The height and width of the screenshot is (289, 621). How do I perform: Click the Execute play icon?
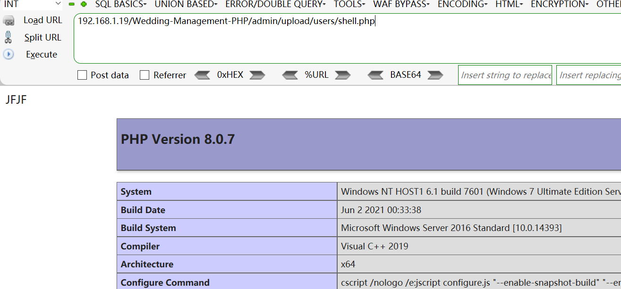9,54
